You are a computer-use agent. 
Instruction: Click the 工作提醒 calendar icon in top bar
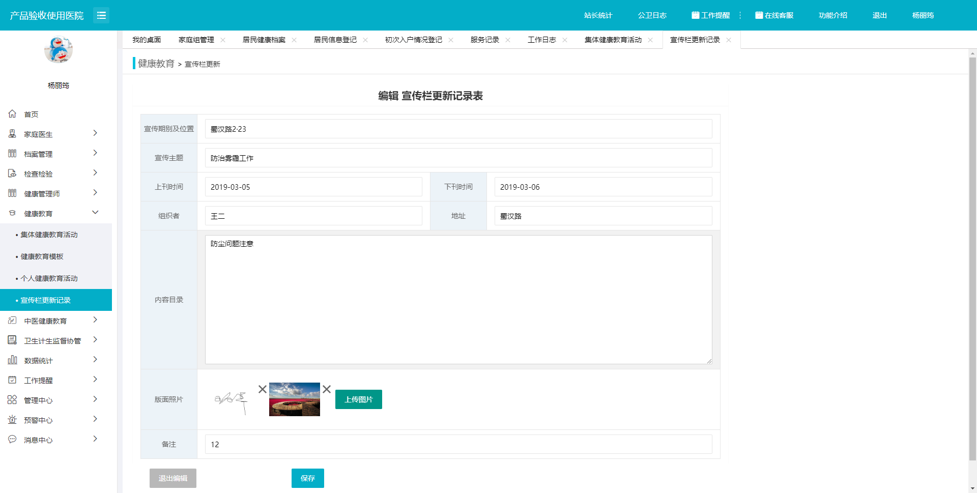695,15
